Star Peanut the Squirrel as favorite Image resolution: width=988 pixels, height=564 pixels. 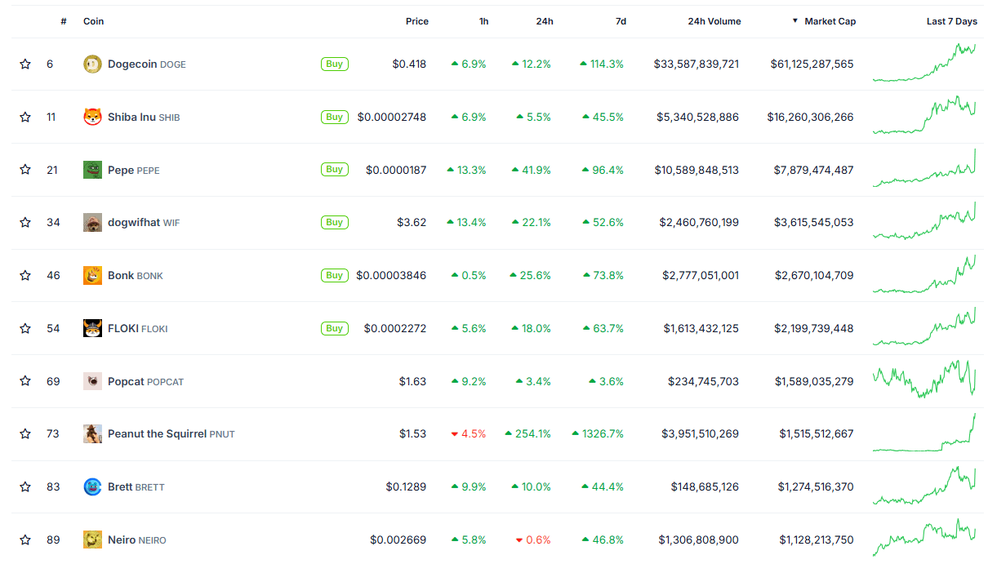click(25, 433)
